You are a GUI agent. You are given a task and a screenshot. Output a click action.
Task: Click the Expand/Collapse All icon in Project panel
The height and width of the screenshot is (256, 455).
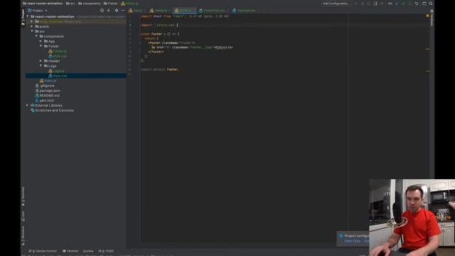[x=109, y=11]
